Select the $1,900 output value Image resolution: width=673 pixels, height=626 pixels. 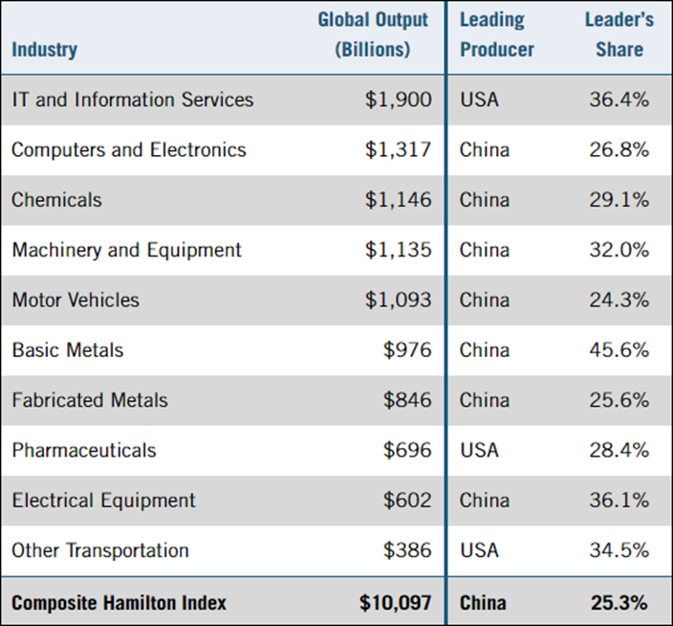point(398,100)
